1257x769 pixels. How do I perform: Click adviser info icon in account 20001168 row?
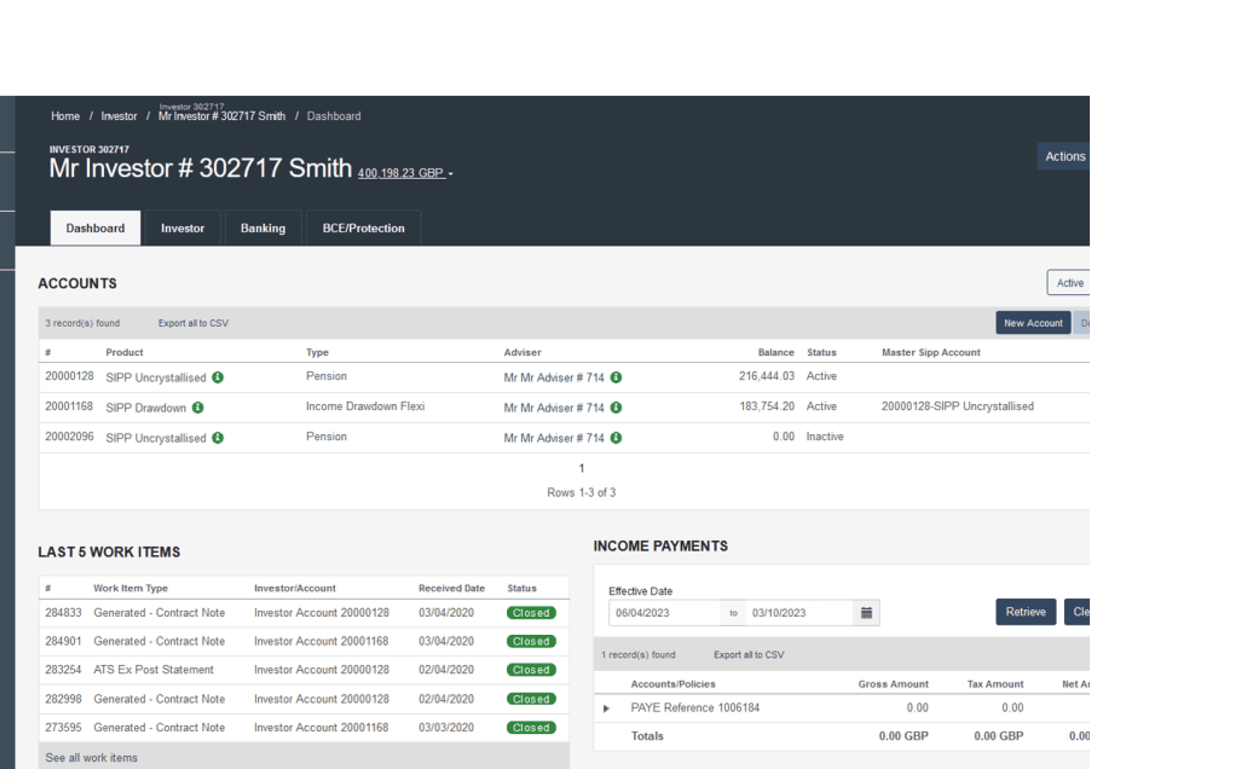pos(616,407)
